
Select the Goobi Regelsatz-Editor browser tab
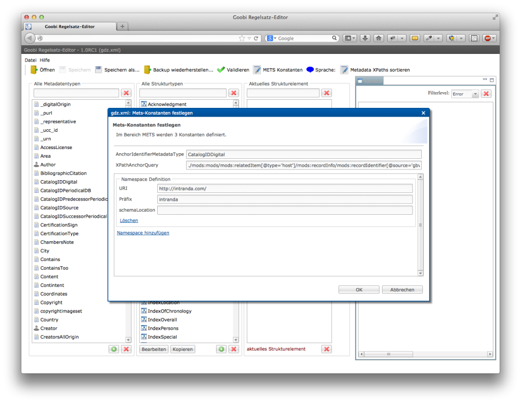(70, 26)
